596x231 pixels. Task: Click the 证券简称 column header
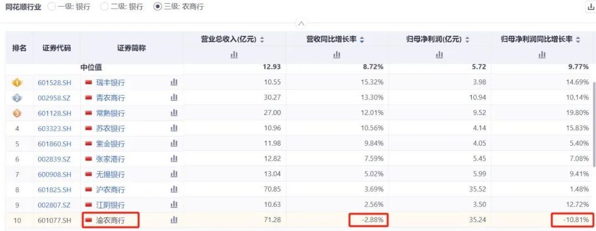click(131, 48)
